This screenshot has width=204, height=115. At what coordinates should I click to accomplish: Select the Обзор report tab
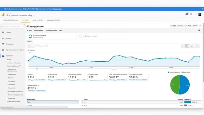(30, 42)
